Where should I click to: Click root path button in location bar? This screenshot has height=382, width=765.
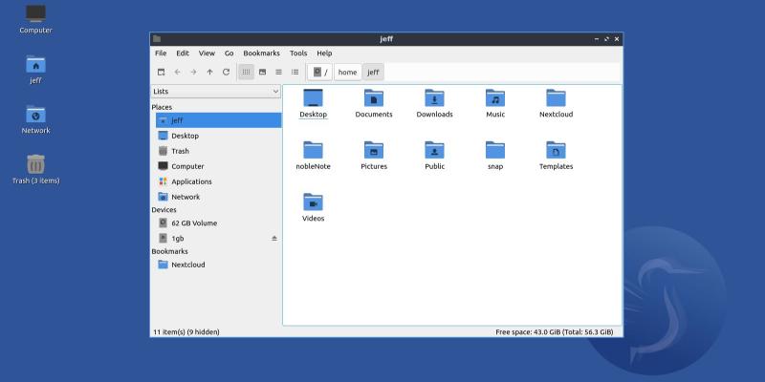click(x=320, y=73)
